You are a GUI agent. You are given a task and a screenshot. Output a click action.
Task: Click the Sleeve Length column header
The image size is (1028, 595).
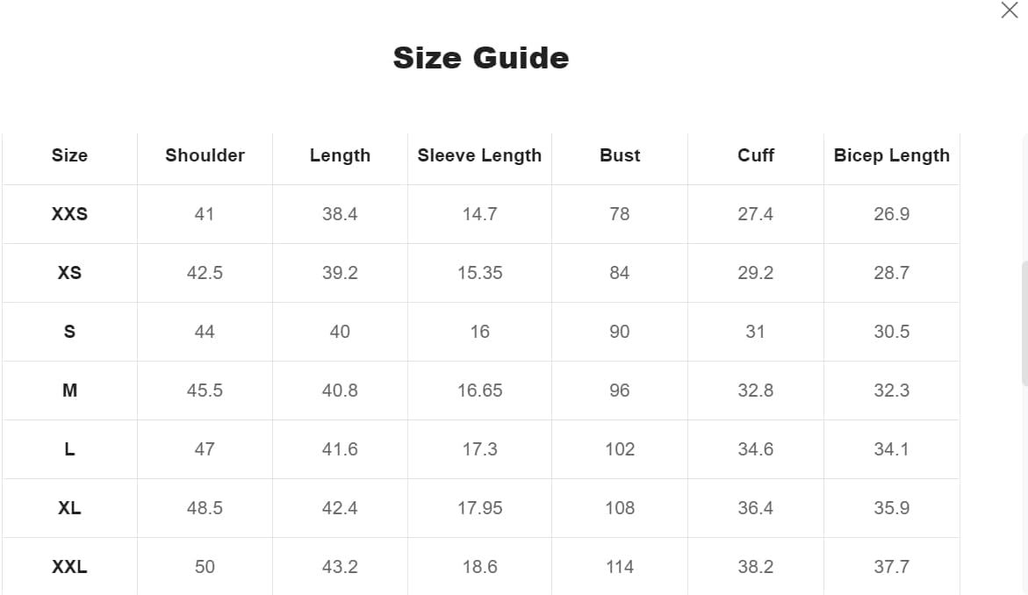pos(479,155)
